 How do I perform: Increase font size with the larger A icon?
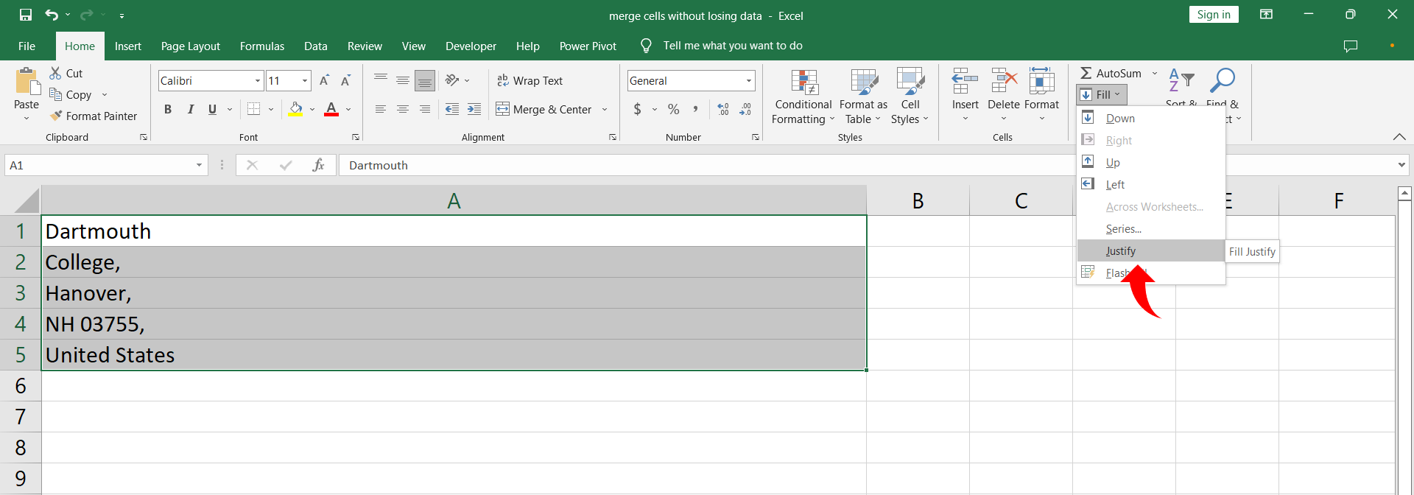click(x=324, y=80)
